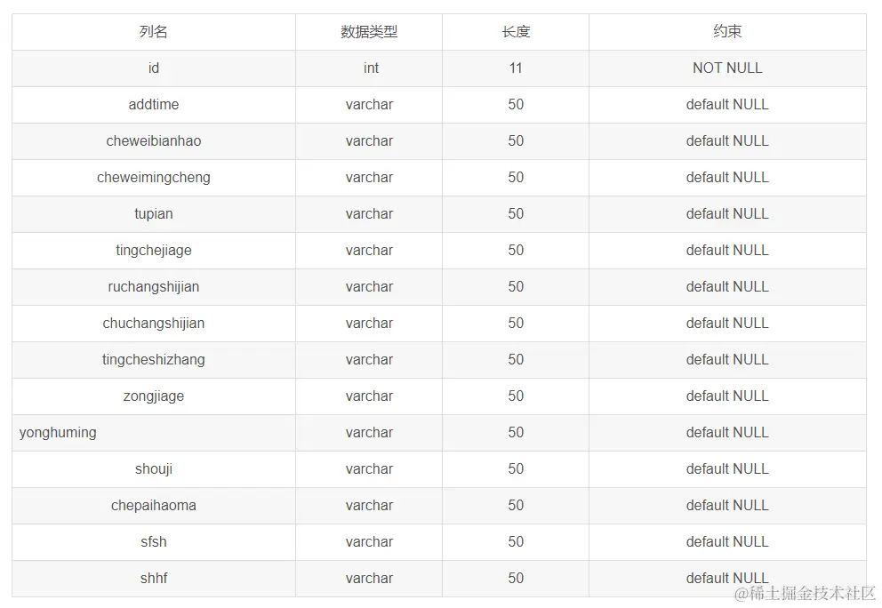Image resolution: width=882 pixels, height=608 pixels.
Task: Click the length value 11
Action: point(516,68)
